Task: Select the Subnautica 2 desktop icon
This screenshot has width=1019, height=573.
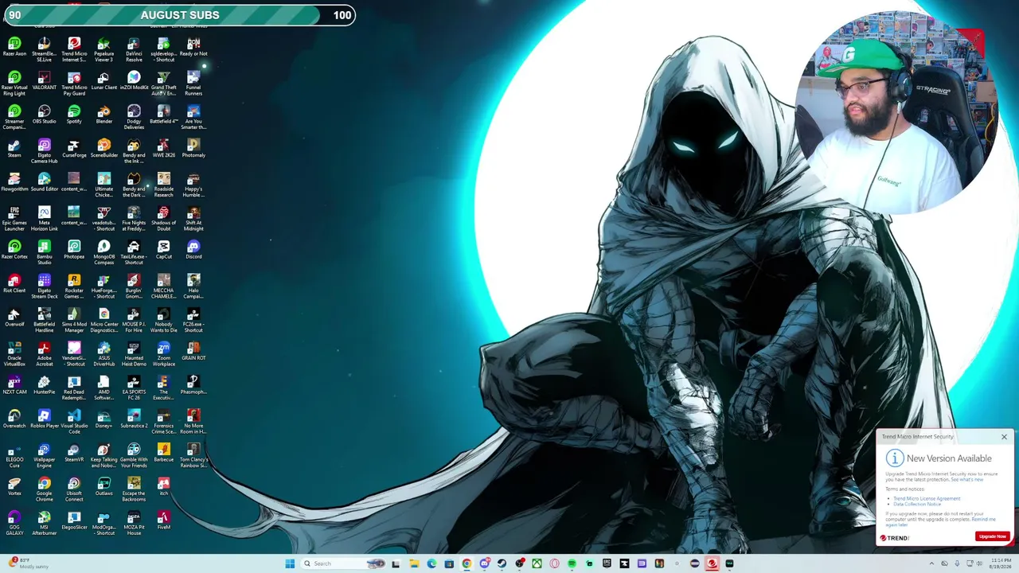Action: point(134,419)
